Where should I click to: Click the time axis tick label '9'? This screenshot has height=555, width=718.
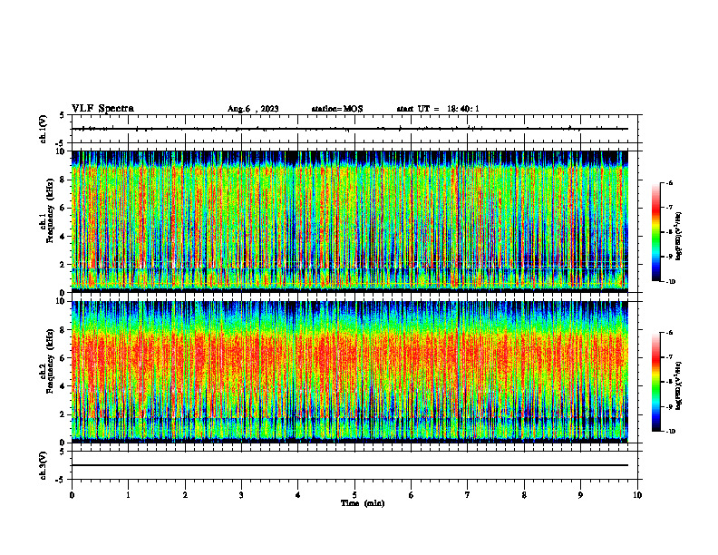580,495
